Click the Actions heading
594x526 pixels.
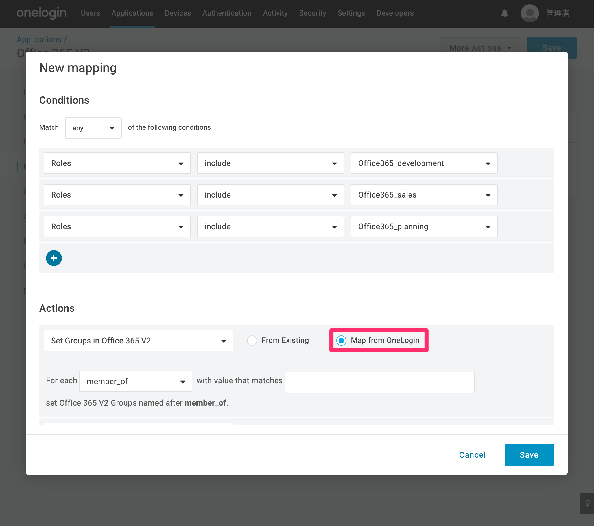(x=57, y=308)
